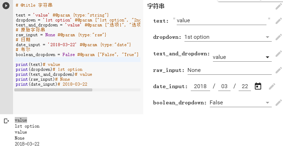The image size is (283, 147).
Task: Select the month 03 date field
Action: [224, 86]
